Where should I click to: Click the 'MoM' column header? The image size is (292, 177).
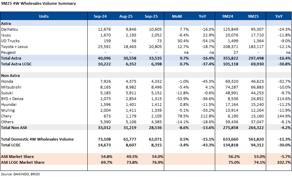pos(177,16)
